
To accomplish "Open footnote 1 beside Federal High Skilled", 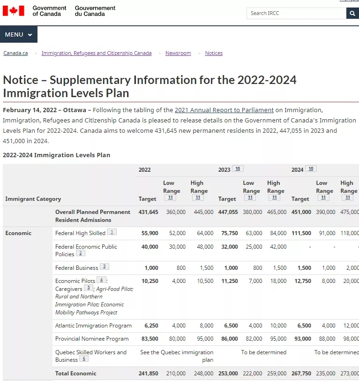I will [112, 232].
